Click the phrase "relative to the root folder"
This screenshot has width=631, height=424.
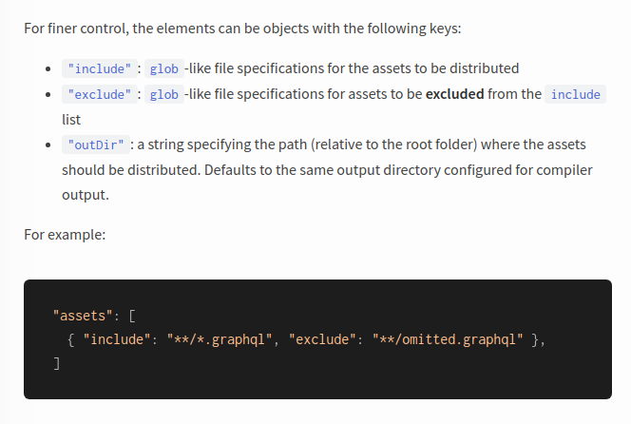tap(393, 145)
